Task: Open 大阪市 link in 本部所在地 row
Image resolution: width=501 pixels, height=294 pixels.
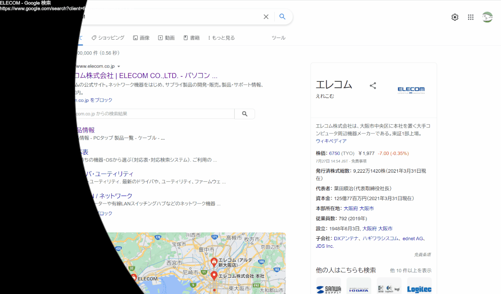Action: [x=367, y=208]
